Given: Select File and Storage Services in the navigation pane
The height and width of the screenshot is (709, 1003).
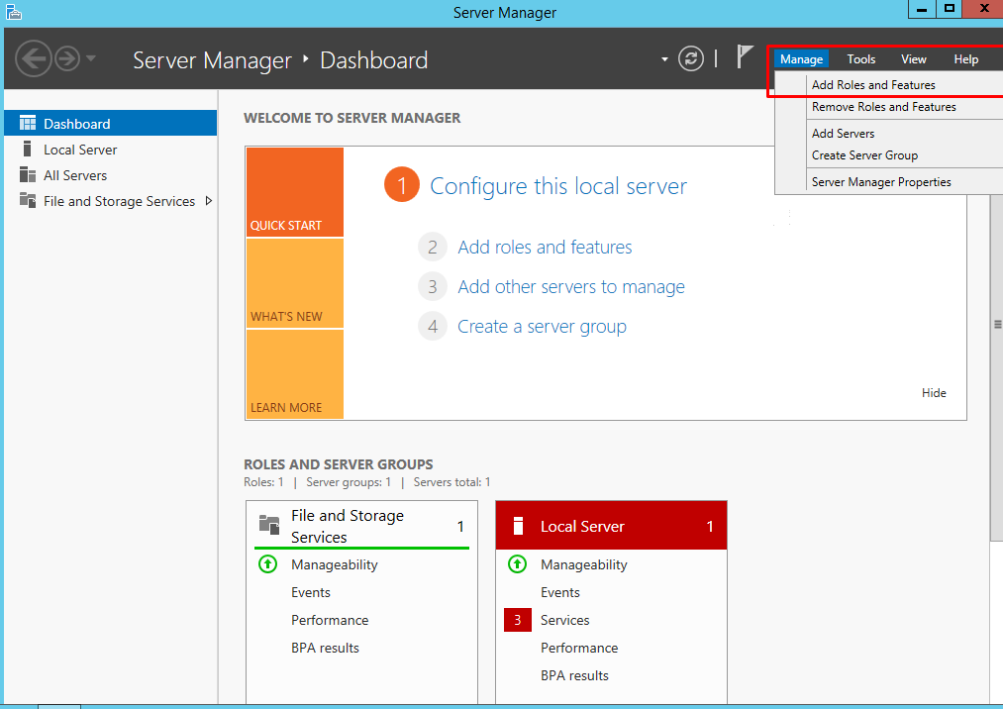Looking at the screenshot, I should [111, 201].
